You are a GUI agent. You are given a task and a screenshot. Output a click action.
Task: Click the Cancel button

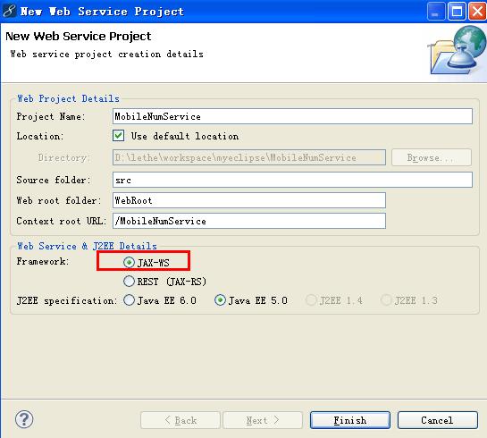(438, 420)
